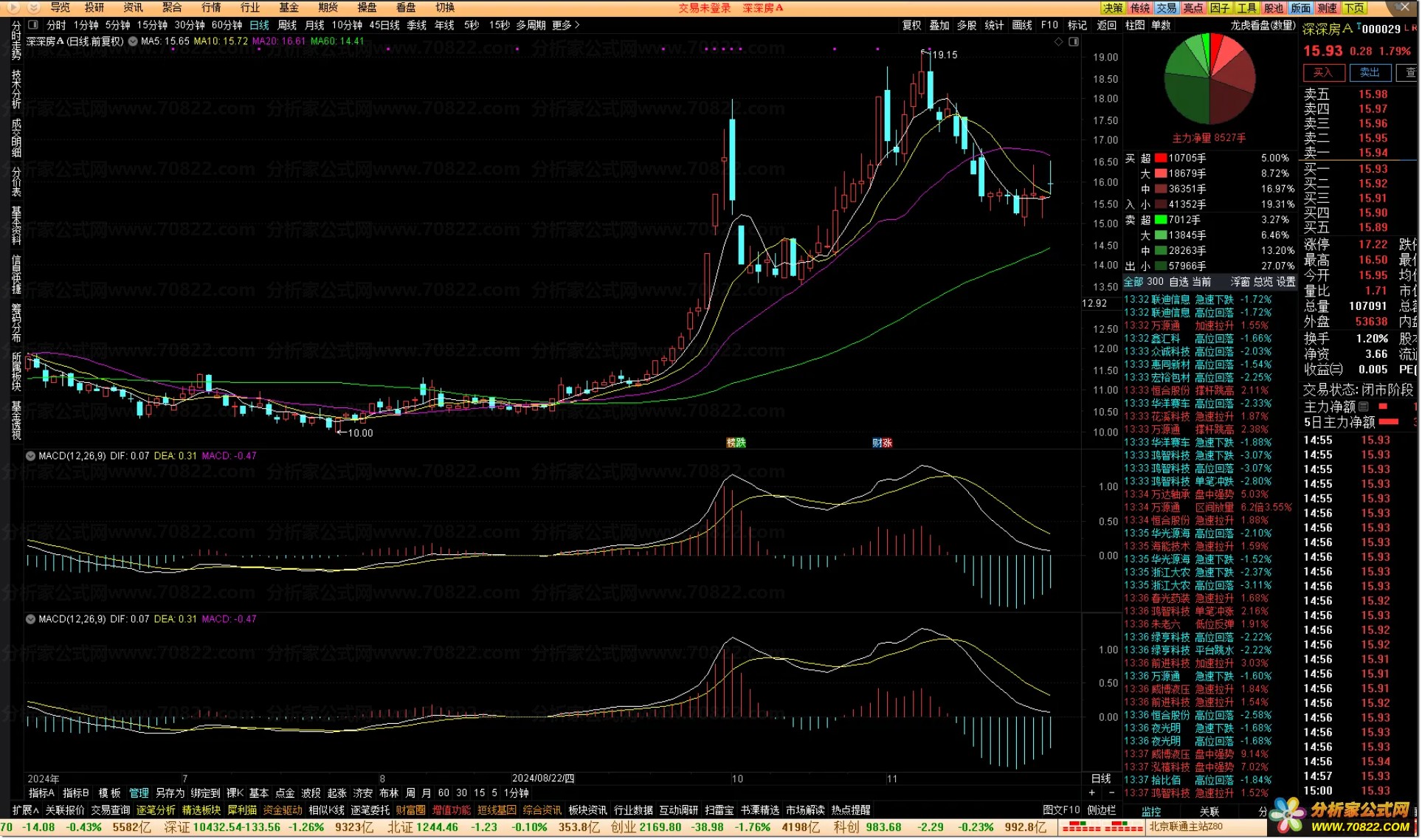The image size is (1422, 839).
Task: Open the indicator dropdown next to 深深房A title
Action: (x=133, y=41)
